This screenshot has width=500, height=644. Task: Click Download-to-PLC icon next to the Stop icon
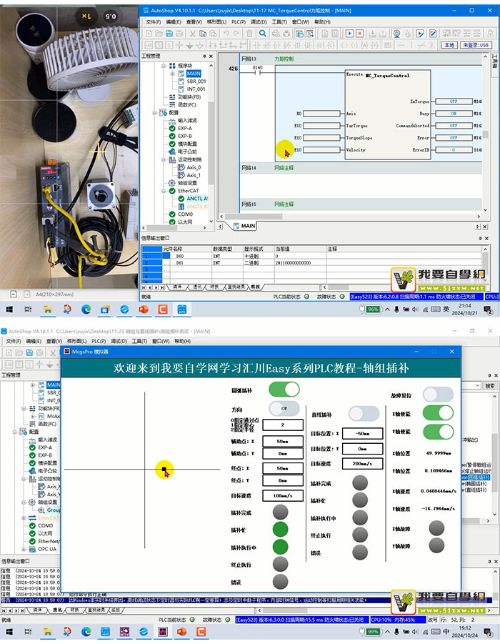372,34
